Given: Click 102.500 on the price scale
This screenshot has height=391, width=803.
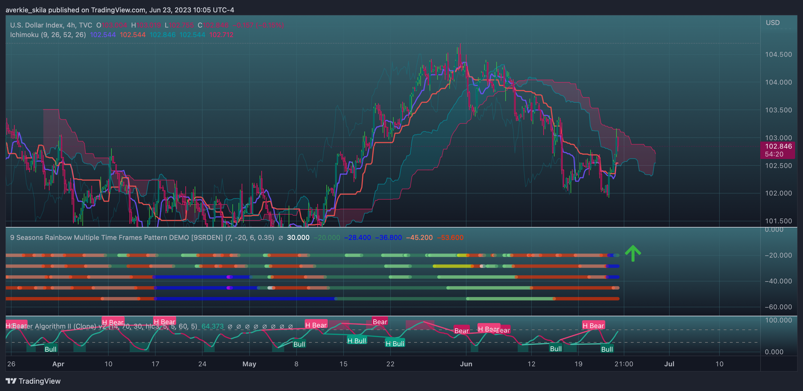Looking at the screenshot, I should pos(778,166).
